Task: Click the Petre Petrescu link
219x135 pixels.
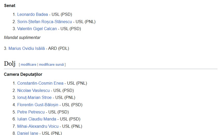Action: click(31, 112)
